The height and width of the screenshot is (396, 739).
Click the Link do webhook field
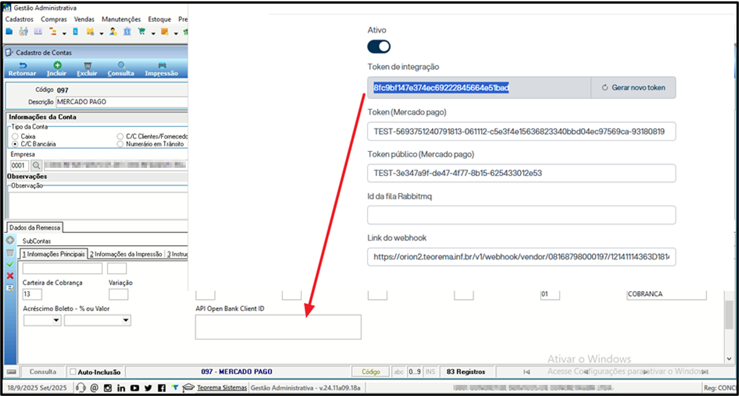[x=522, y=257]
